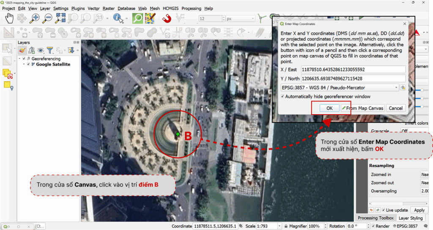Click the Magnifier 100% spinner arrows
This screenshot has height=230, width=433.
pos(326,226)
